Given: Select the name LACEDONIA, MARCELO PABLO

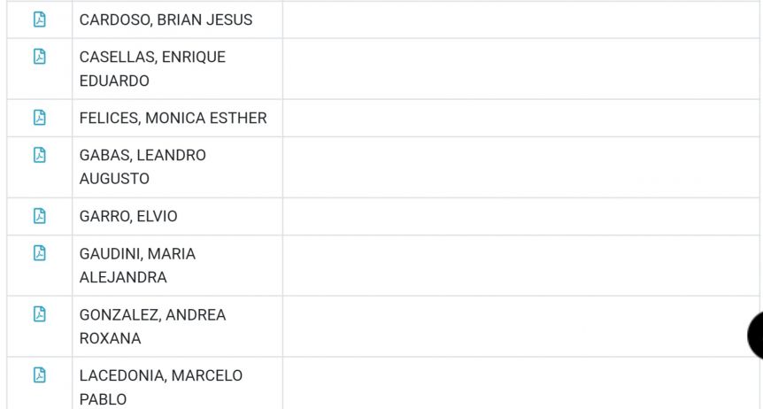Looking at the screenshot, I should click(160, 387).
